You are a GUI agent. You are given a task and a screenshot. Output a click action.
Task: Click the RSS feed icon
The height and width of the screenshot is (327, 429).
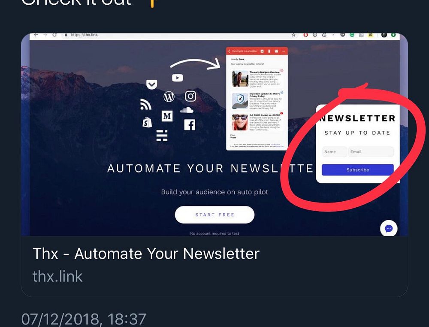146,104
